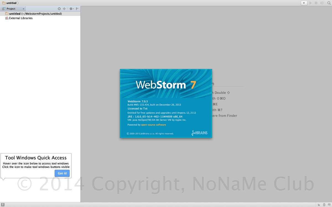
Task: Click the Got it! button
Action: [62, 173]
